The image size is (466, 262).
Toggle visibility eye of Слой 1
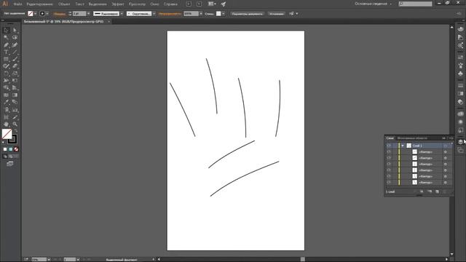[389, 146]
